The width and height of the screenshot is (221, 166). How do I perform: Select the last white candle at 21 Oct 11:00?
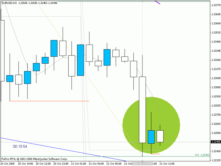click(160, 136)
